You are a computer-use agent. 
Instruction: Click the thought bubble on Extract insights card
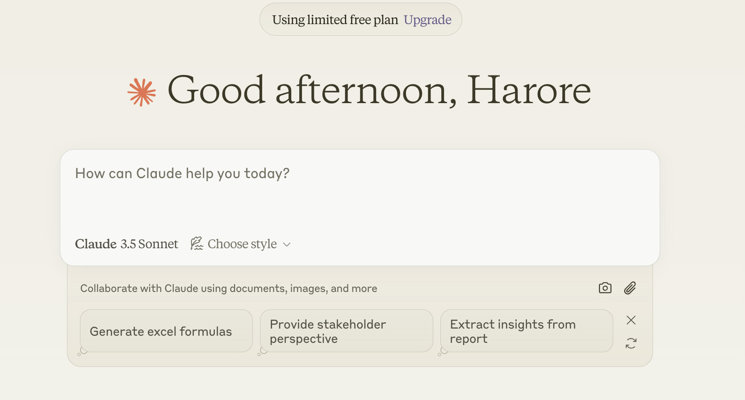443,352
